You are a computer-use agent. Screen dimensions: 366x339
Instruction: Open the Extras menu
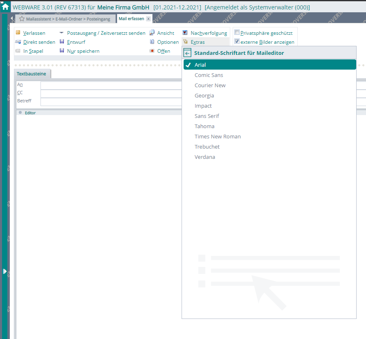pyautogui.click(x=198, y=42)
